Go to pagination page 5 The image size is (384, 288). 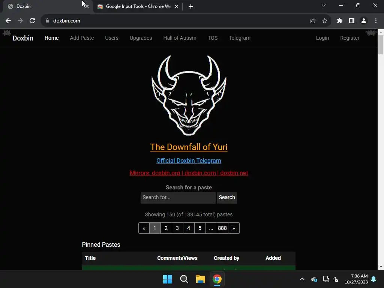coord(200,228)
